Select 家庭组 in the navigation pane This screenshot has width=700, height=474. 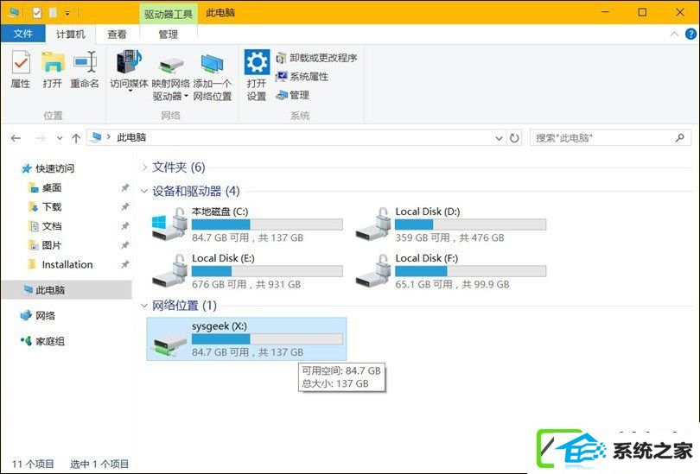(x=43, y=341)
